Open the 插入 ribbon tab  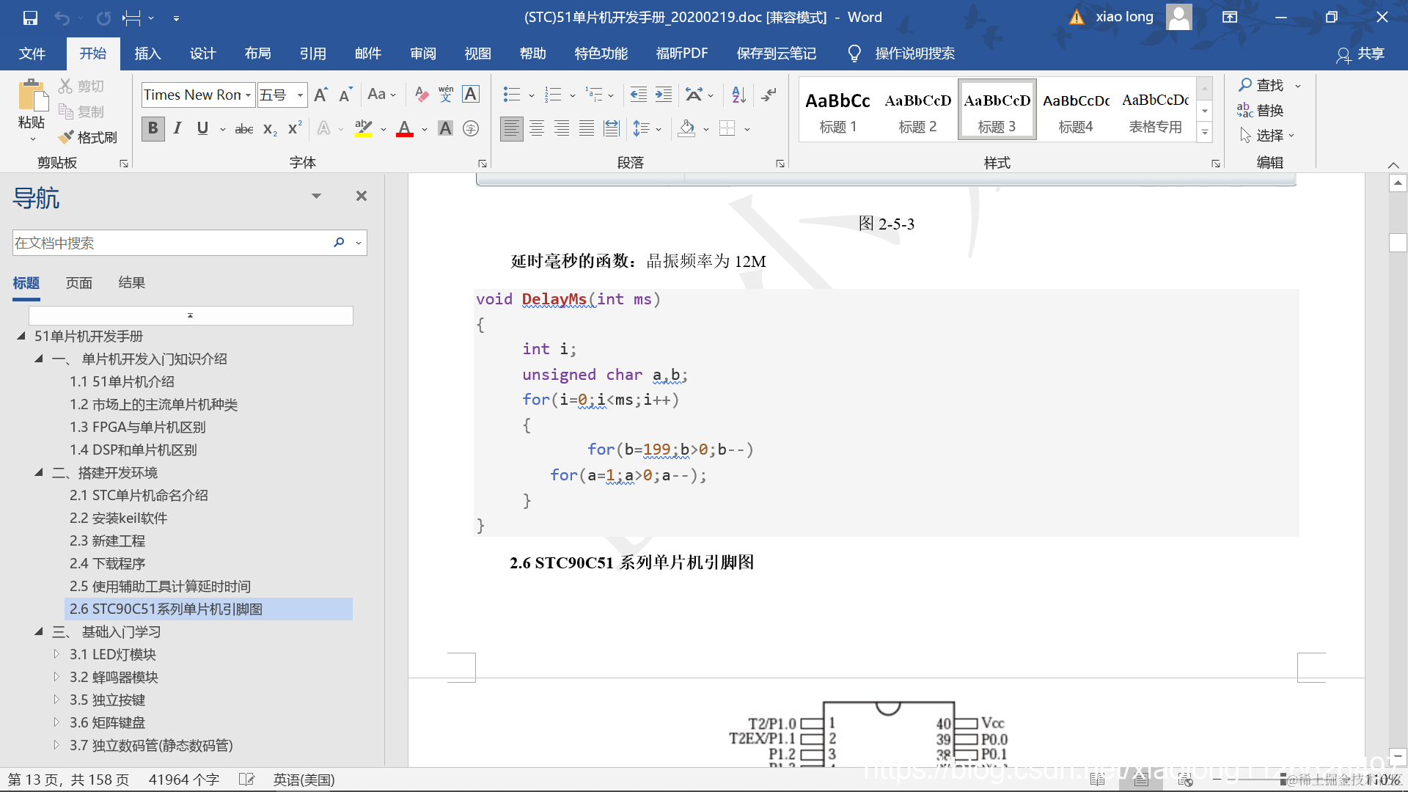coord(147,54)
